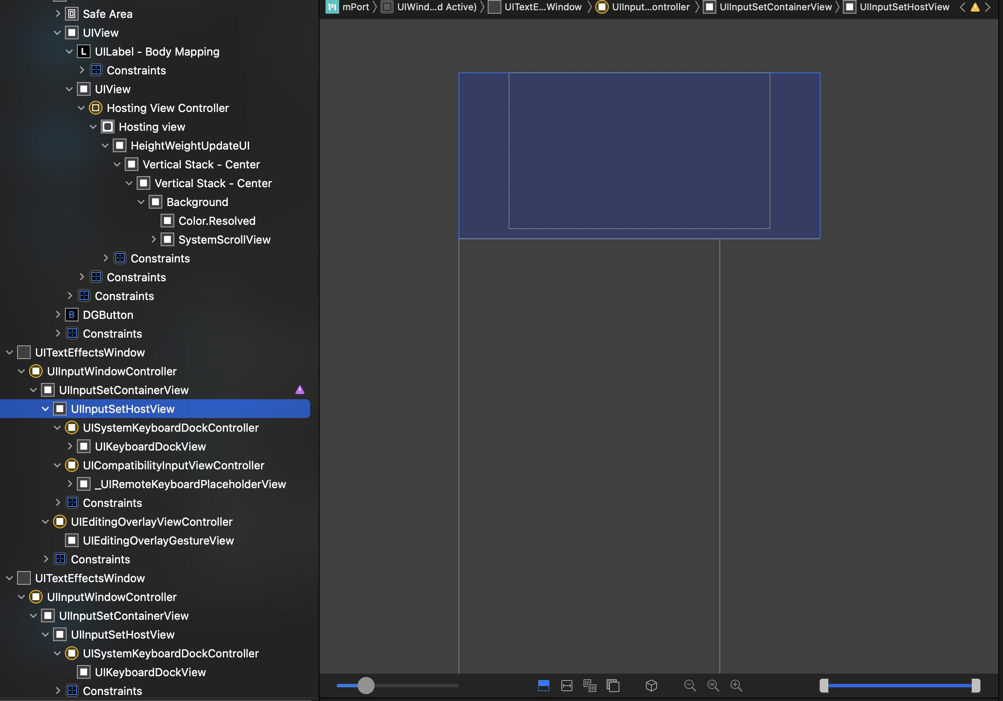Select UILabel - Body Mapping row
This screenshot has height=701, width=1003.
click(157, 52)
